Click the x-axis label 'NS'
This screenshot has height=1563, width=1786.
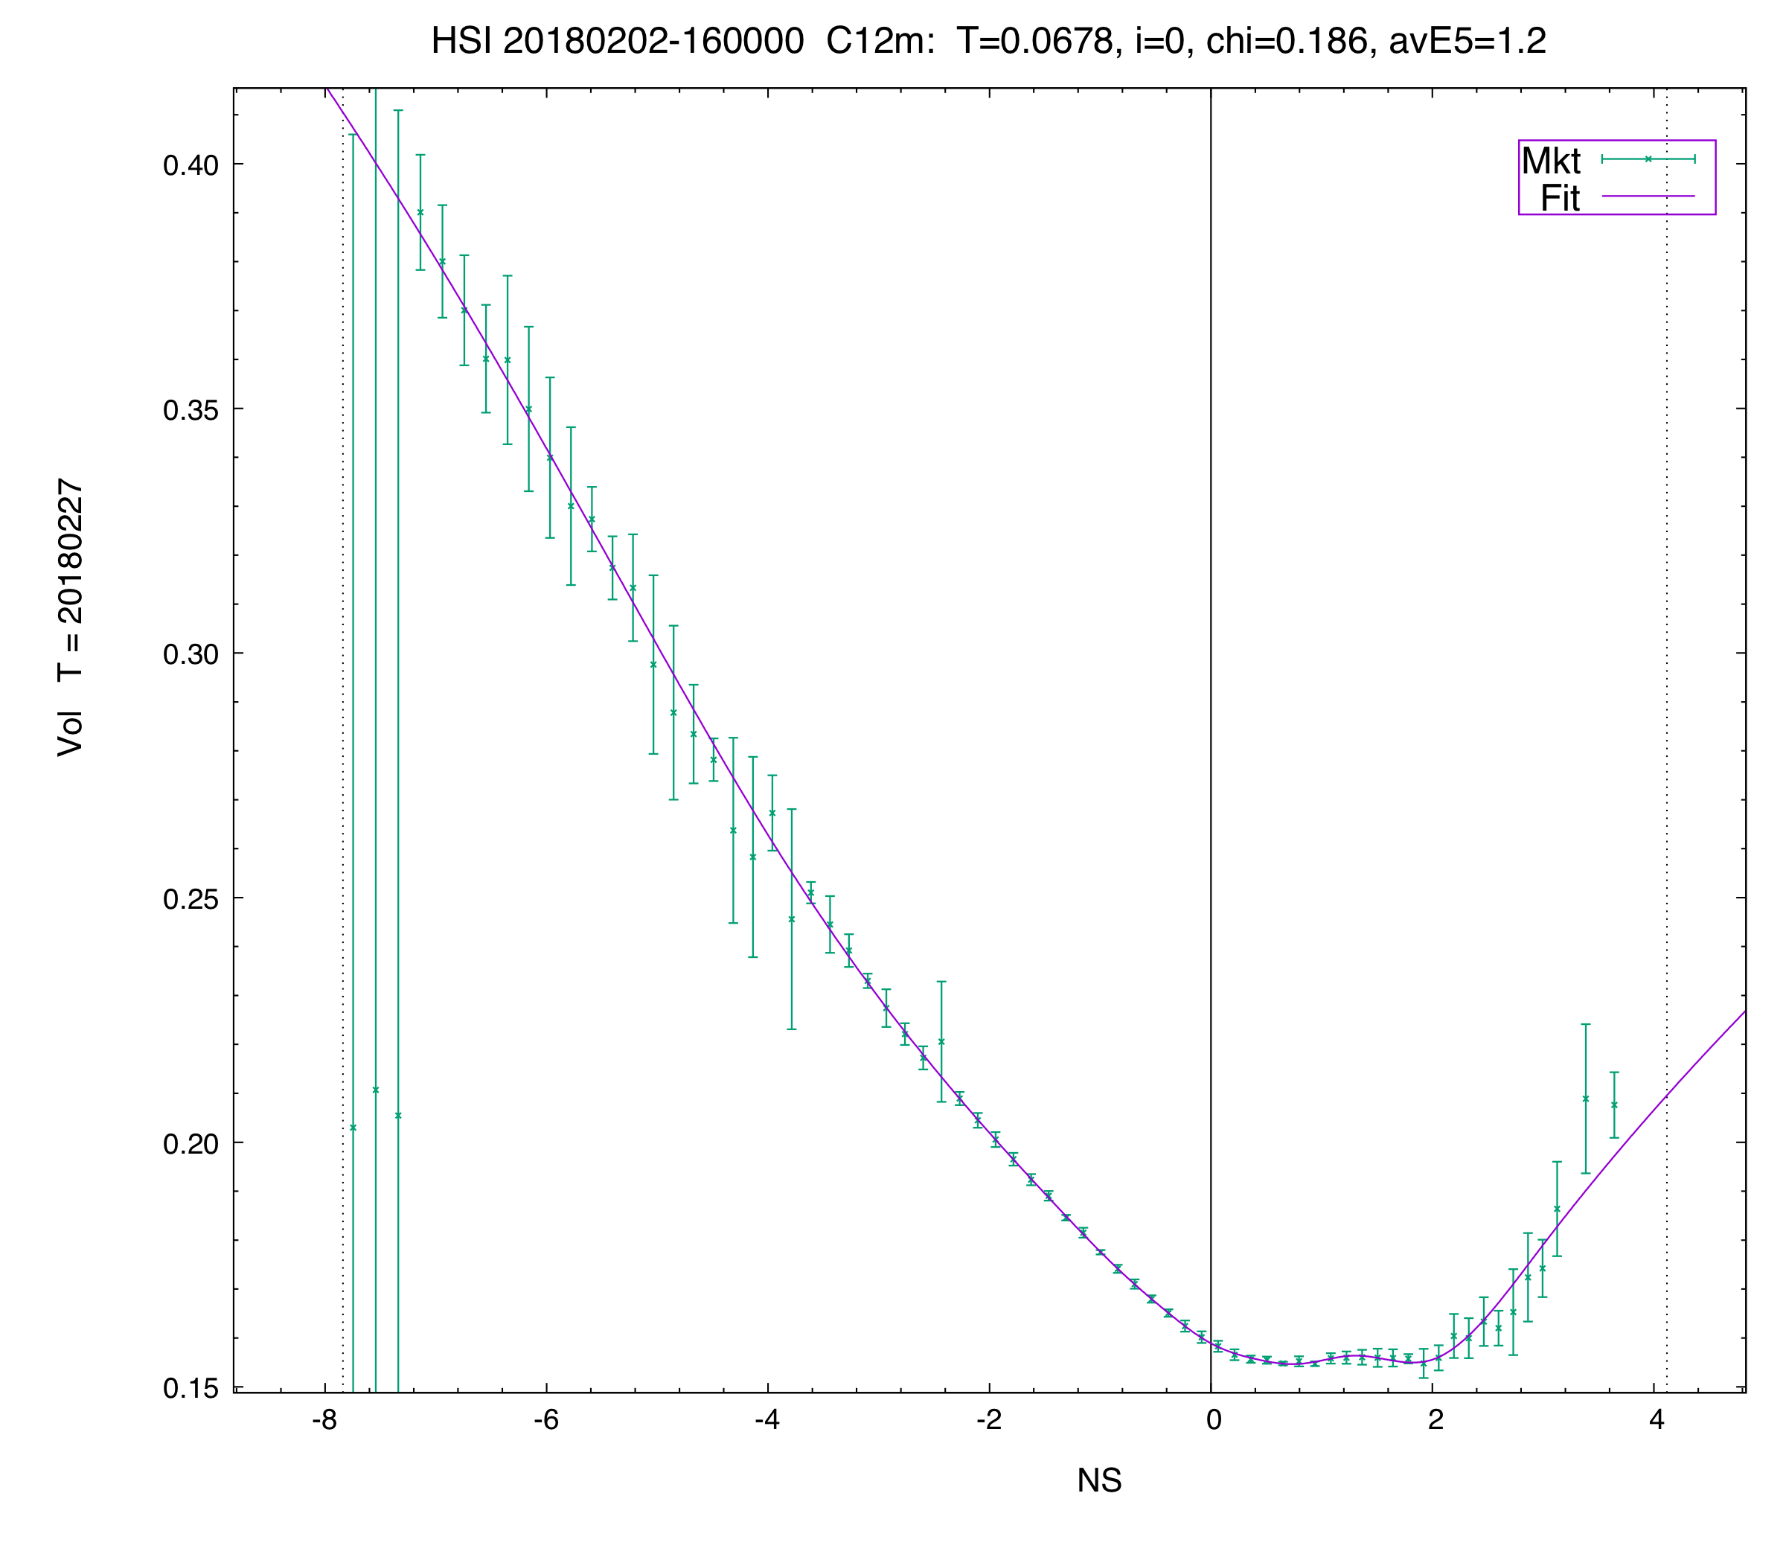tap(1099, 1480)
